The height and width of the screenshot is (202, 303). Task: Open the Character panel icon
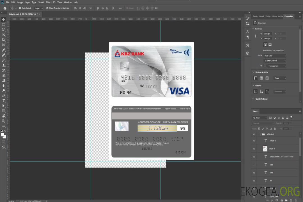pos(248,31)
